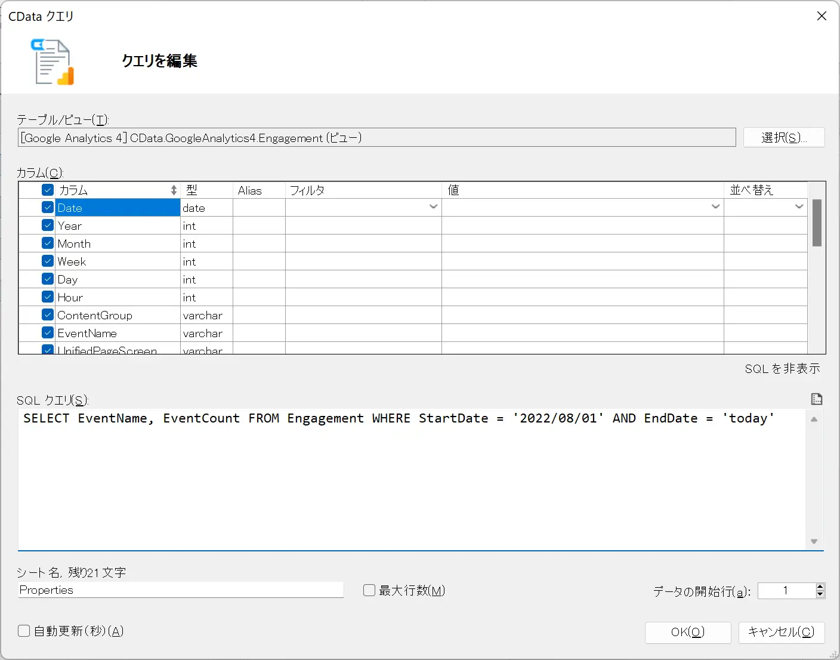Toggle the select-all columns header checkbox
840x660 pixels.
(x=48, y=190)
